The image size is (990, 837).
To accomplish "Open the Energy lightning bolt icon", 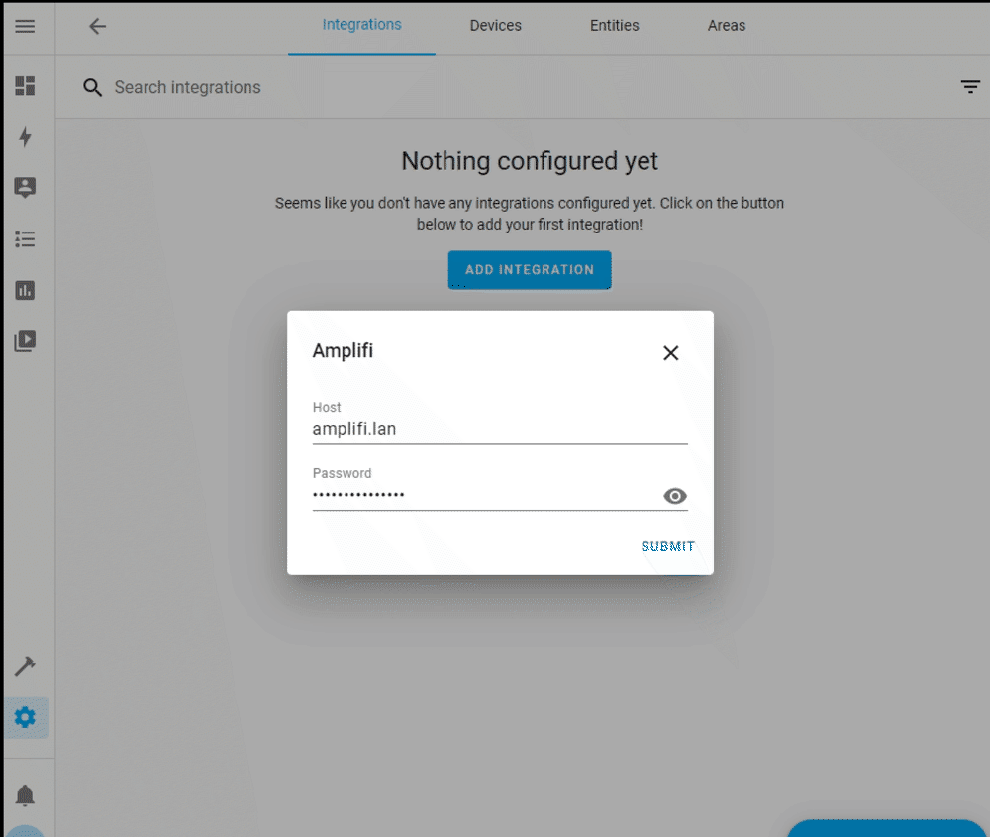I will coord(25,137).
